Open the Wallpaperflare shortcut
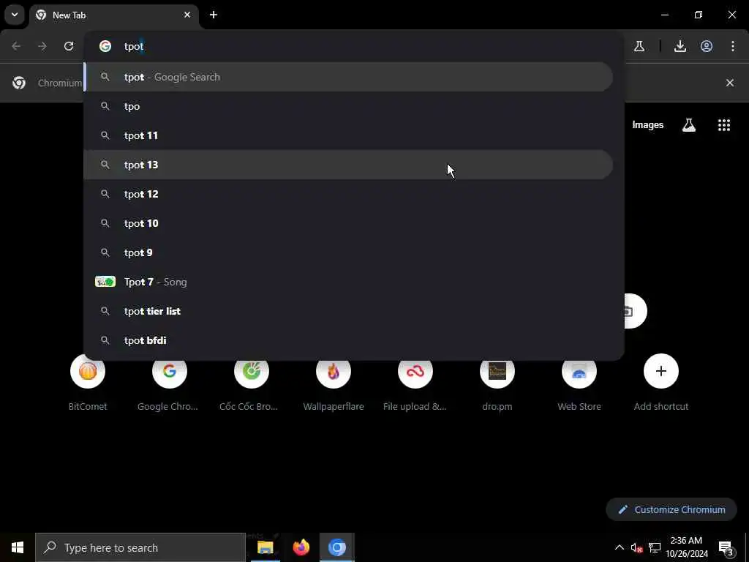Image resolution: width=749 pixels, height=562 pixels. pyautogui.click(x=334, y=382)
